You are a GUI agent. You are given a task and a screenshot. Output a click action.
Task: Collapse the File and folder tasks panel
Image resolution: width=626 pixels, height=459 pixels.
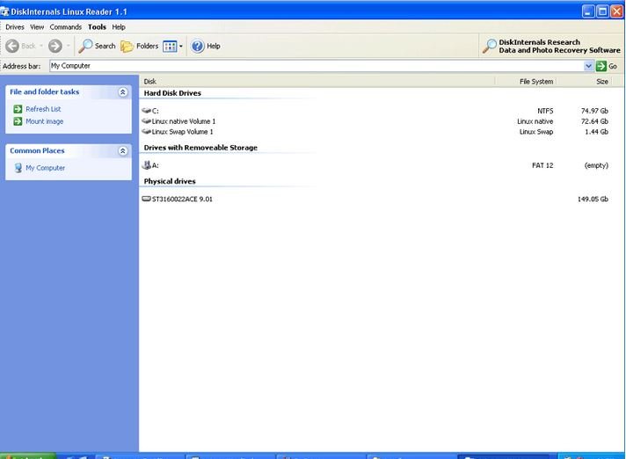click(123, 92)
